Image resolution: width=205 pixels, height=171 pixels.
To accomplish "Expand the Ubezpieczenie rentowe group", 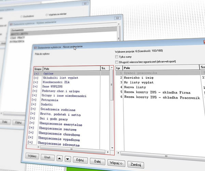I will tap(31, 128).
